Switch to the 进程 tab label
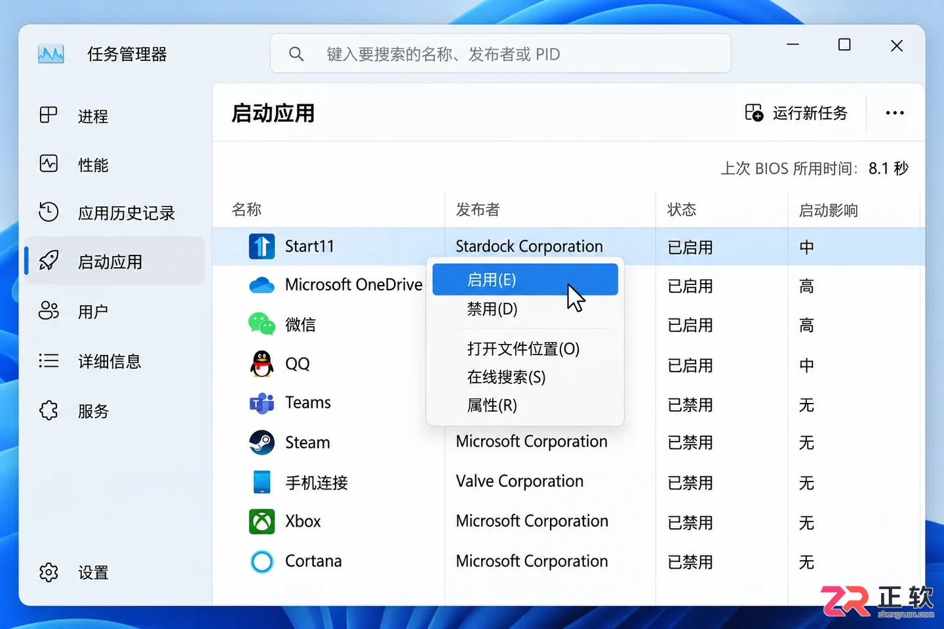Viewport: 944px width, 629px height. click(93, 116)
